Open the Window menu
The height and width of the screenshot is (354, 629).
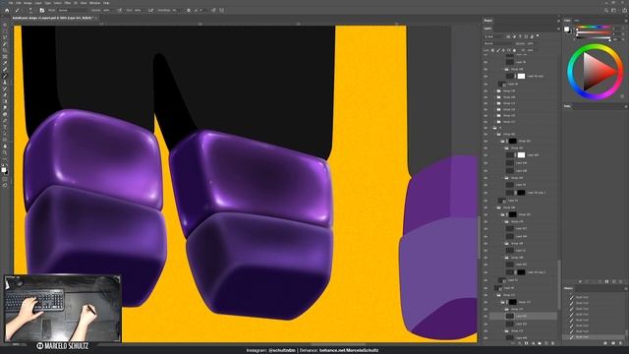(94, 3)
